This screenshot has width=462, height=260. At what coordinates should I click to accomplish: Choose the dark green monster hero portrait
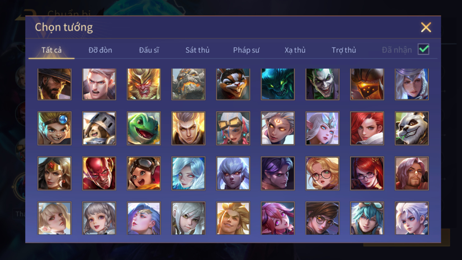[278, 84]
